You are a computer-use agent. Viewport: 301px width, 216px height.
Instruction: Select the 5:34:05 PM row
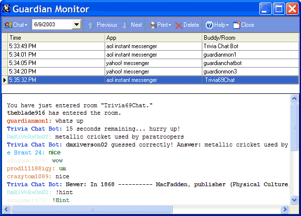coord(150,63)
